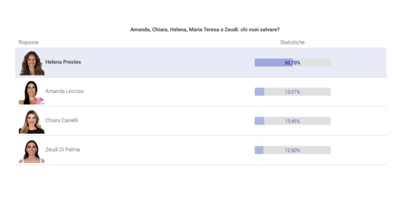
Task: Select the Chiara Cainelli name label
Action: pyautogui.click(x=62, y=120)
